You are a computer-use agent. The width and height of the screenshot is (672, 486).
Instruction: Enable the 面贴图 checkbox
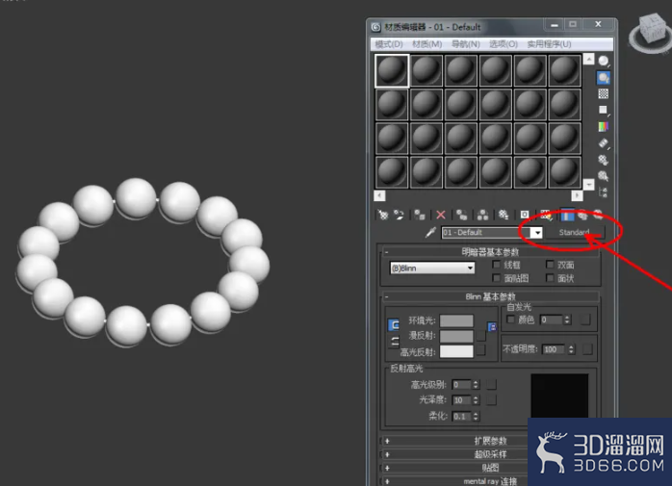click(x=496, y=278)
